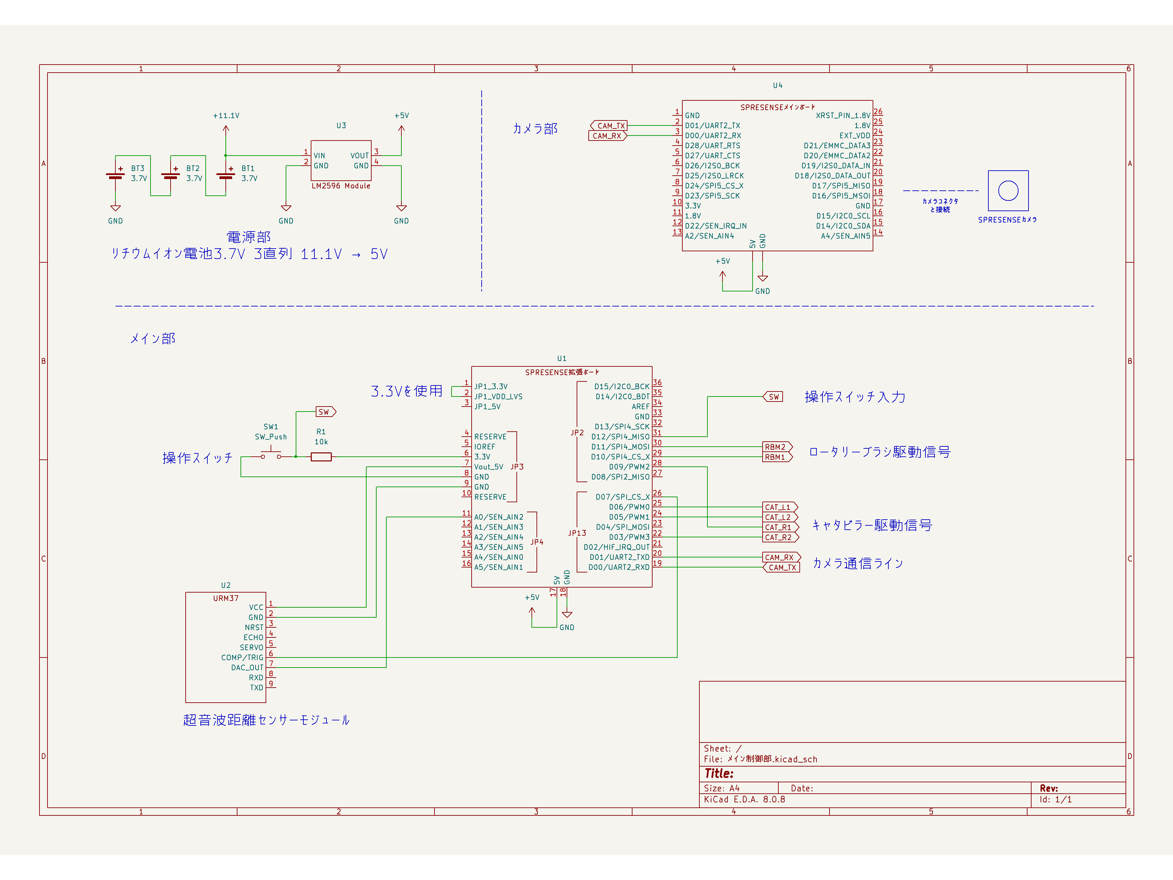Select GND symbol below BT3 battery
Screen dimensions: 1173x880
115,209
